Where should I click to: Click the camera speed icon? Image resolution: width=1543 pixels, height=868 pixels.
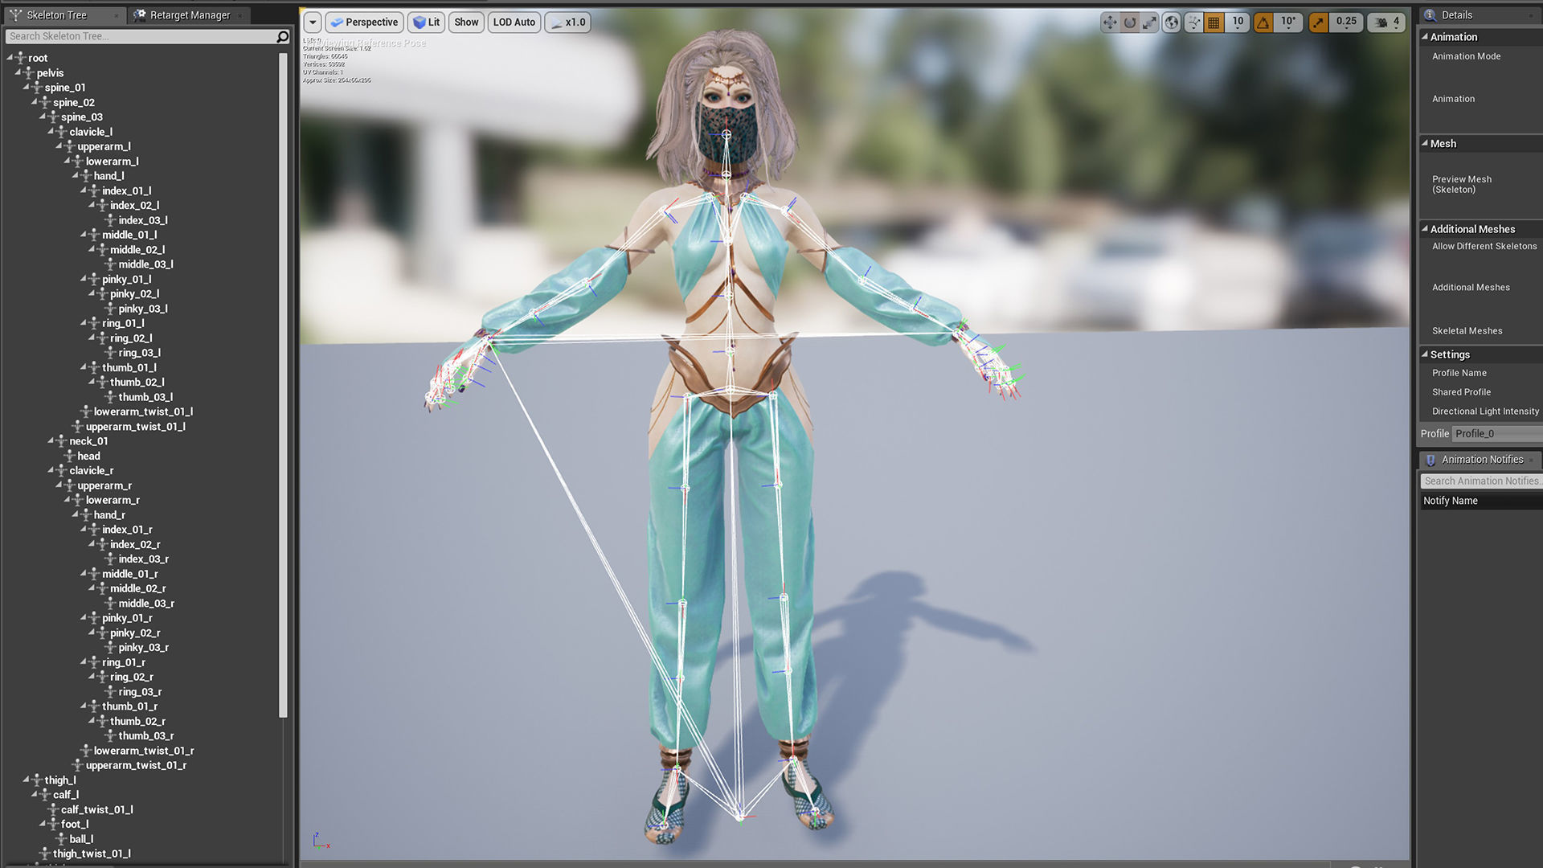click(x=1381, y=23)
